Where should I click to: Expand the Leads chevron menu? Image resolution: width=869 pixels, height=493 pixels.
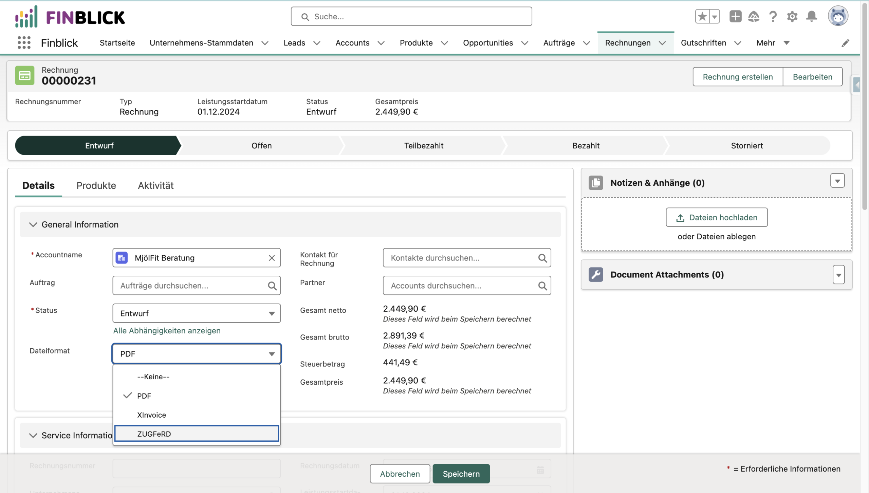click(x=317, y=43)
